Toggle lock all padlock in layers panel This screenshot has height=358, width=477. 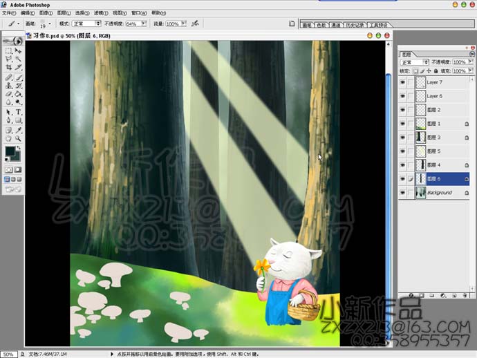(x=436, y=71)
